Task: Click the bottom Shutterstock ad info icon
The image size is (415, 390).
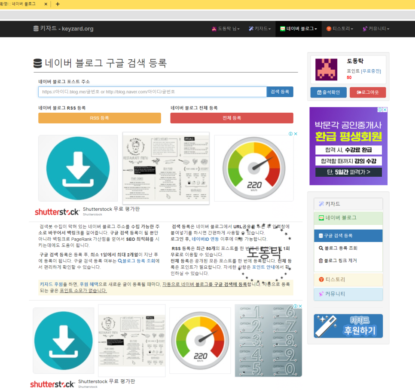Action: click(296, 306)
